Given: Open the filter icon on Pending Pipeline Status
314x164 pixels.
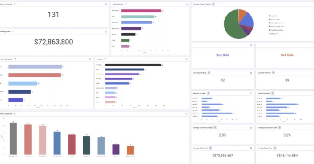Looking at the screenshot, I should pyautogui.click(x=213, y=4).
